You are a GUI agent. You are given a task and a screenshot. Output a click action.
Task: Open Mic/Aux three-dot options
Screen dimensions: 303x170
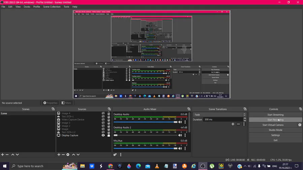click(185, 148)
